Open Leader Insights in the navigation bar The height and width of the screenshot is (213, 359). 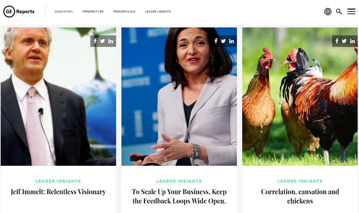tap(158, 12)
